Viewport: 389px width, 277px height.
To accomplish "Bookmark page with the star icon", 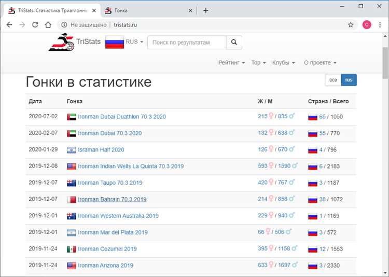I will point(351,25).
